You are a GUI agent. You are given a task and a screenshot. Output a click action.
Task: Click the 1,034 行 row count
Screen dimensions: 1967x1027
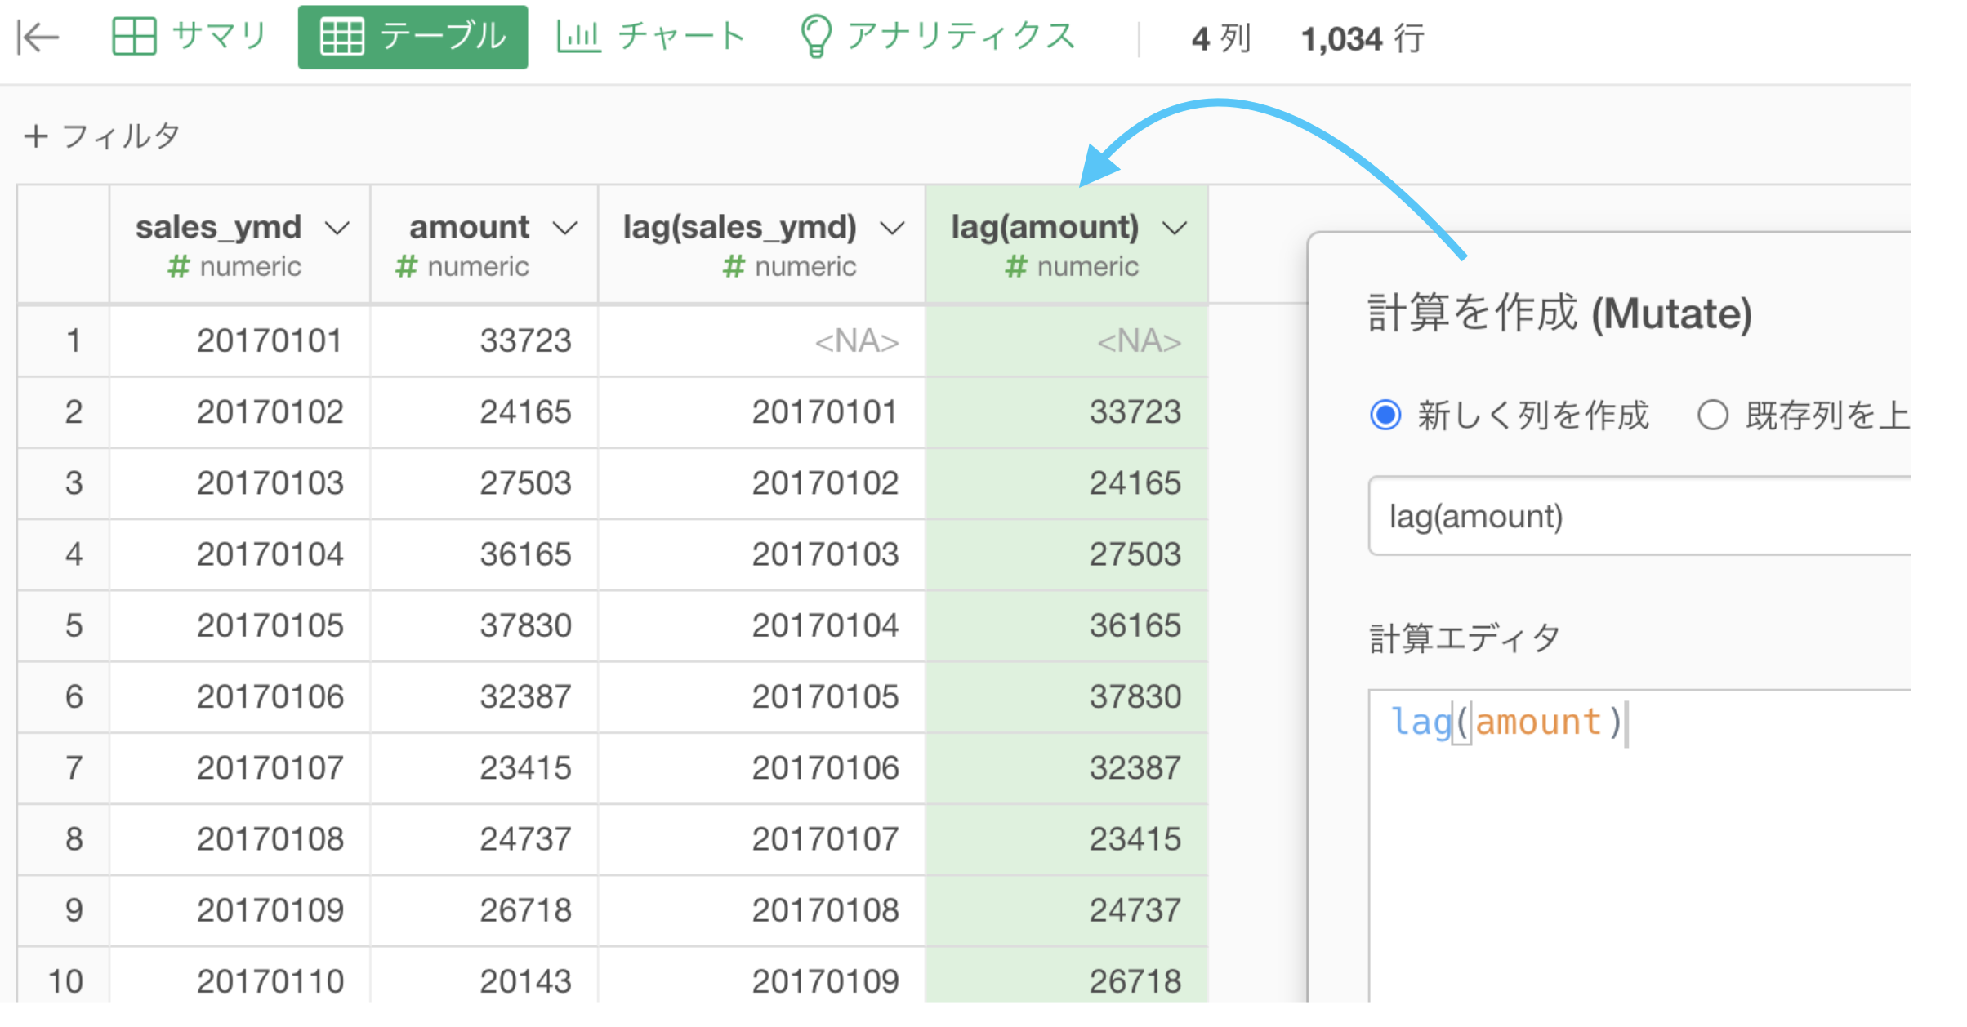[x=1363, y=38]
